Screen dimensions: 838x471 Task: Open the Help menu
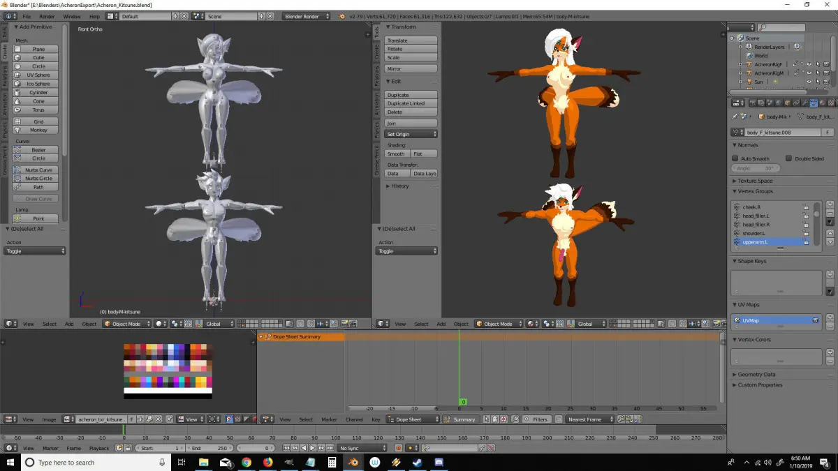(94, 16)
